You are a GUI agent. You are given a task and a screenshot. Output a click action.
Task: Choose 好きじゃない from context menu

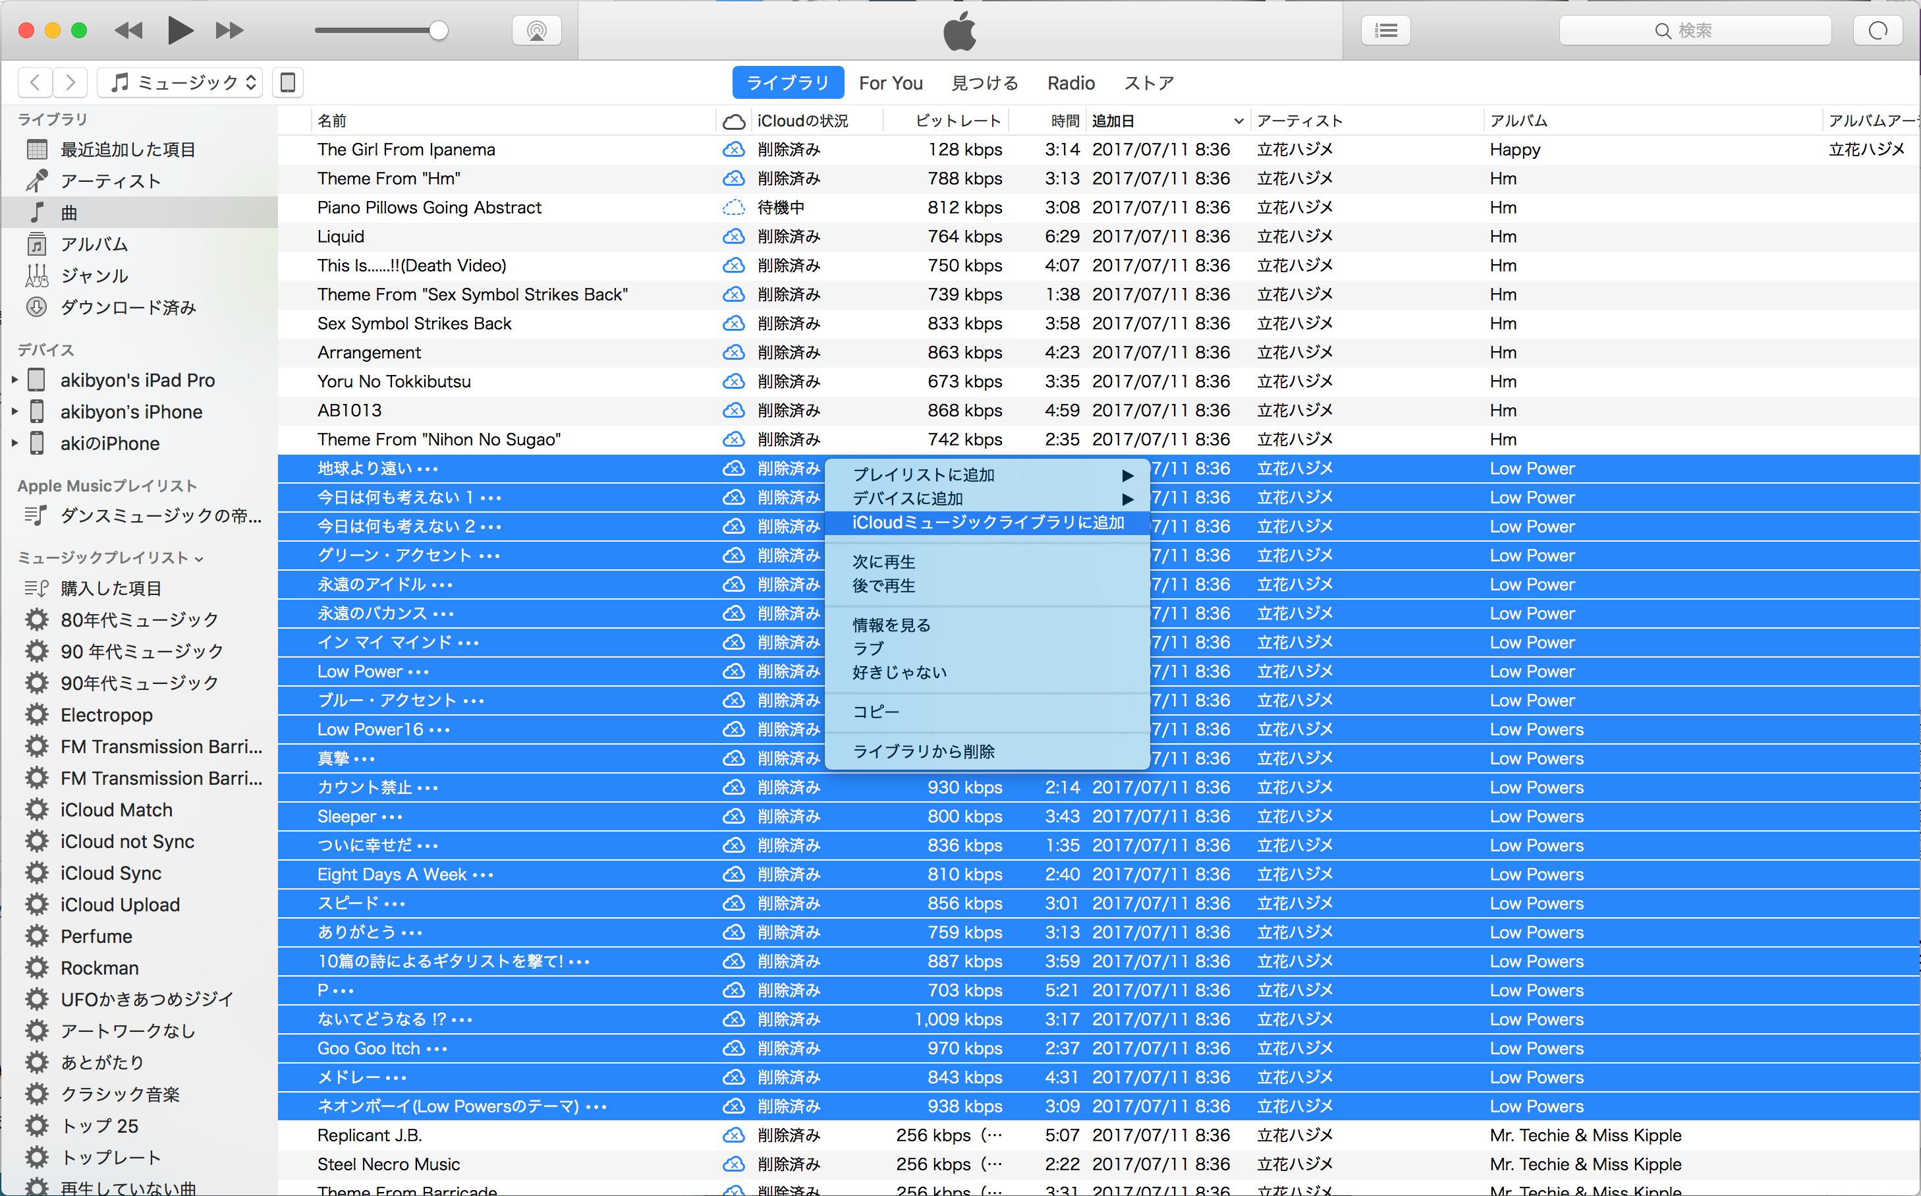tap(987, 672)
